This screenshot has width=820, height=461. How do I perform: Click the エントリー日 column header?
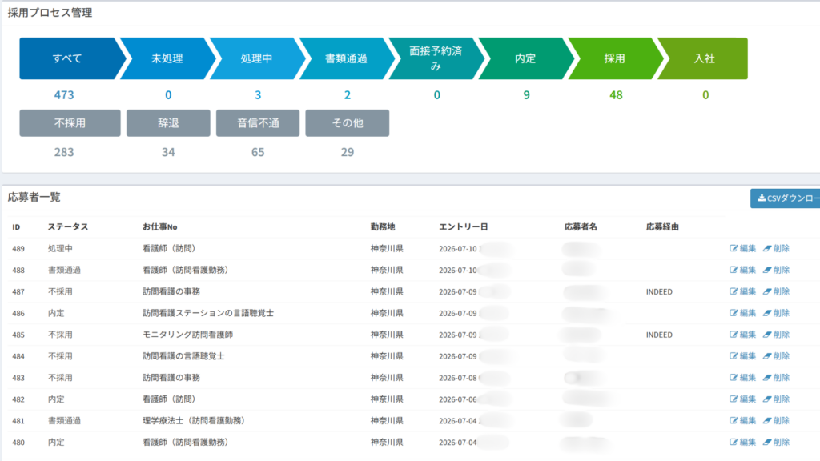tap(464, 226)
